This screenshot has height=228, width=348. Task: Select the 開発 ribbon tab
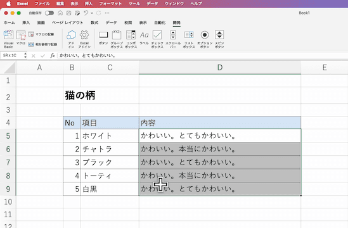(177, 23)
